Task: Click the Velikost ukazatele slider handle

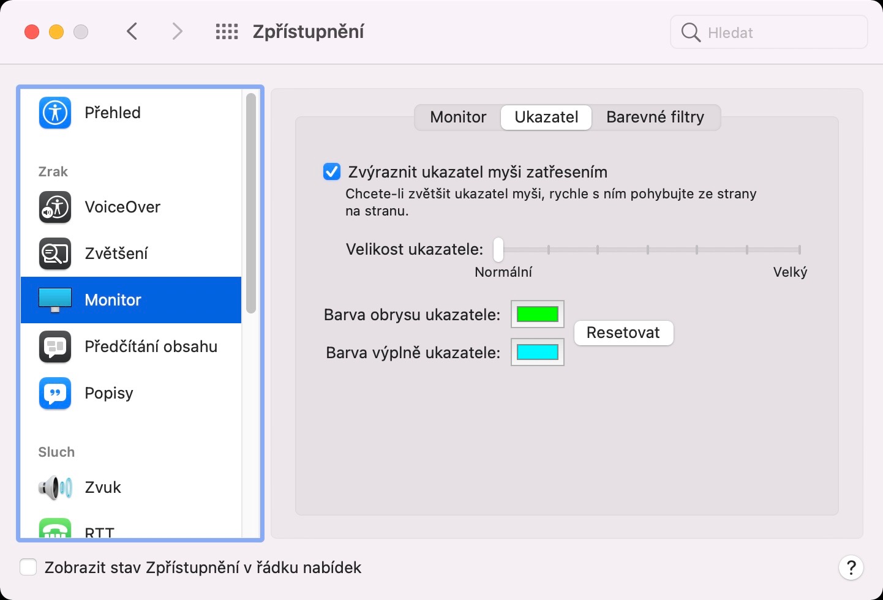Action: coord(498,249)
